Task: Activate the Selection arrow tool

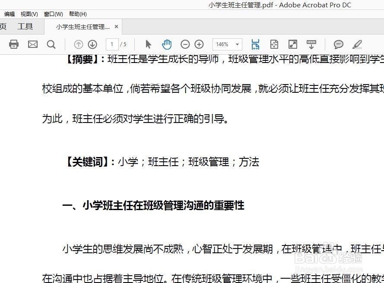Action: click(148, 44)
